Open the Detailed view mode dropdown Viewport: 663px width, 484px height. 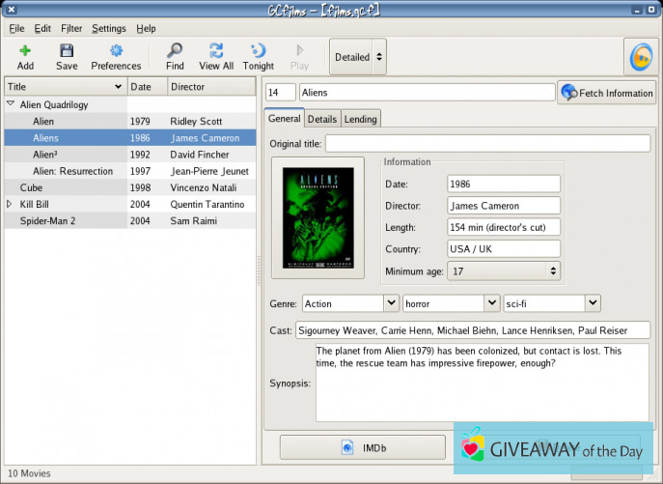click(358, 57)
